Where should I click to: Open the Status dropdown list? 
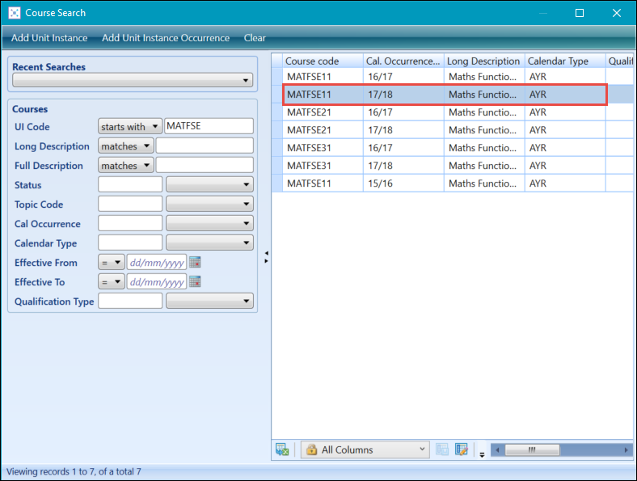(209, 185)
